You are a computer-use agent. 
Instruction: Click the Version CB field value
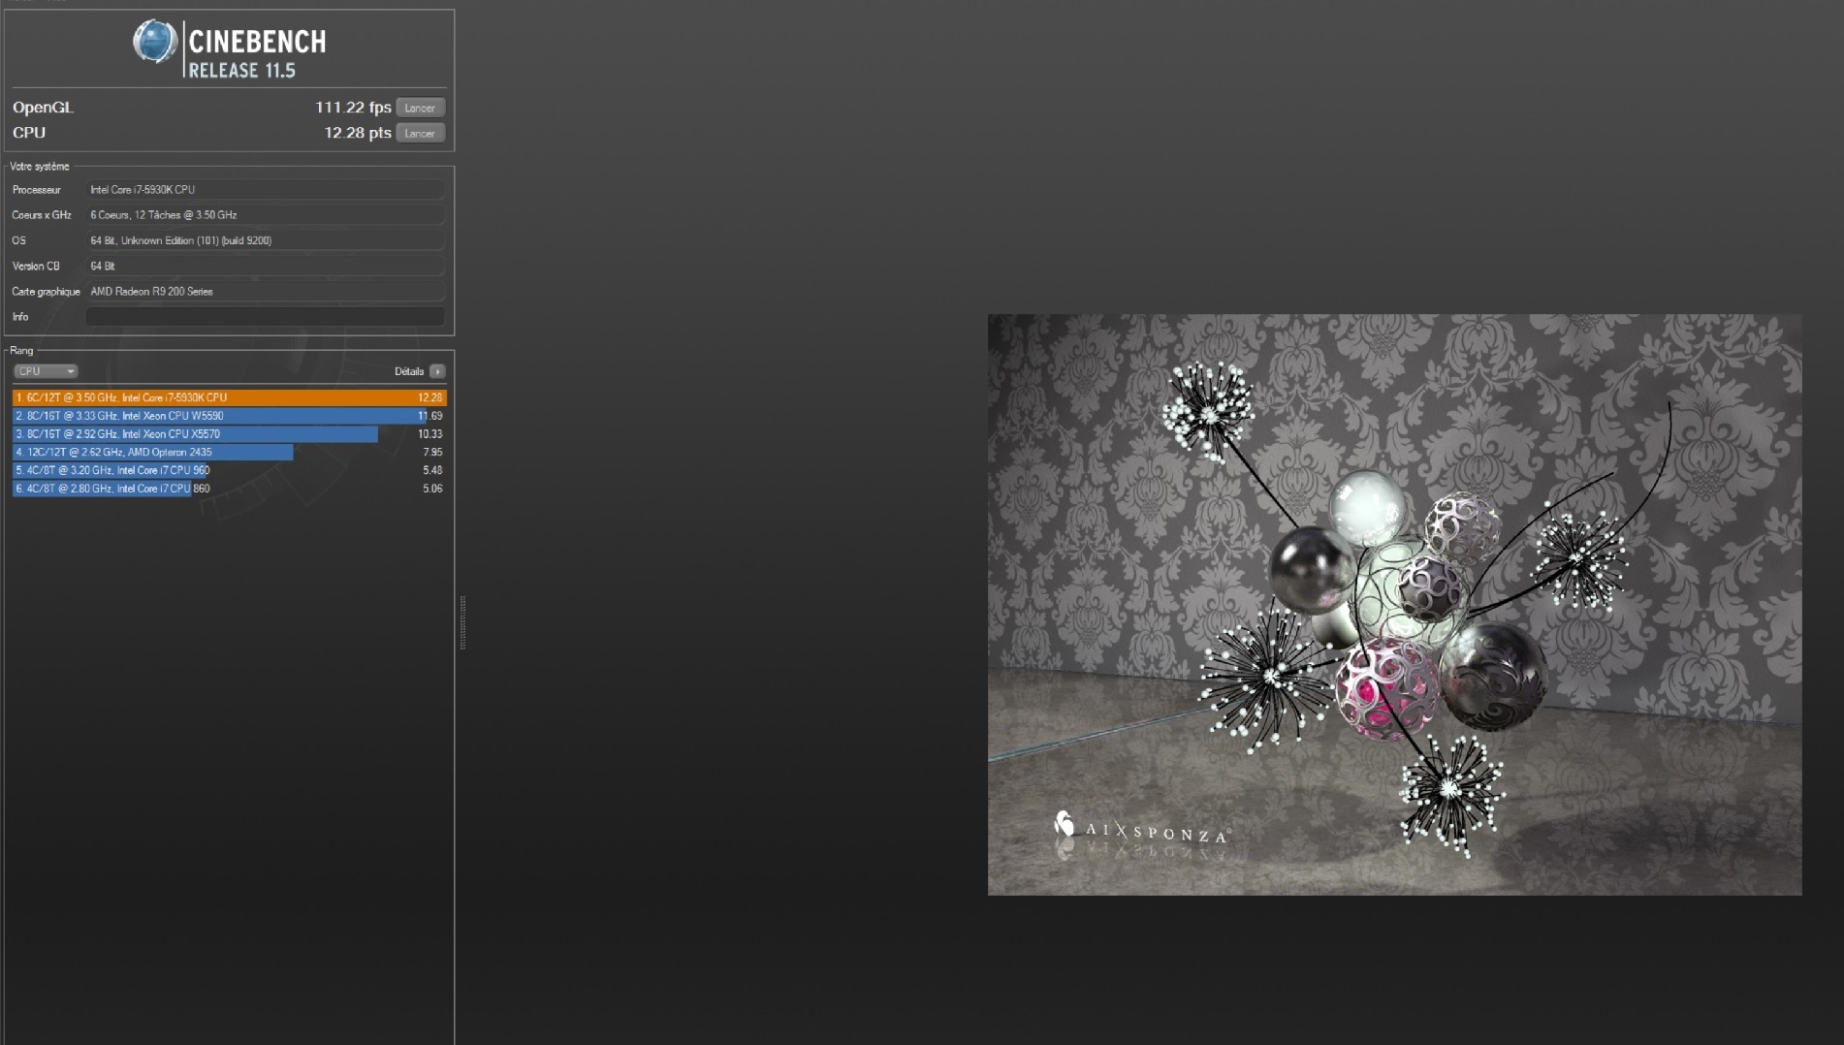[265, 266]
